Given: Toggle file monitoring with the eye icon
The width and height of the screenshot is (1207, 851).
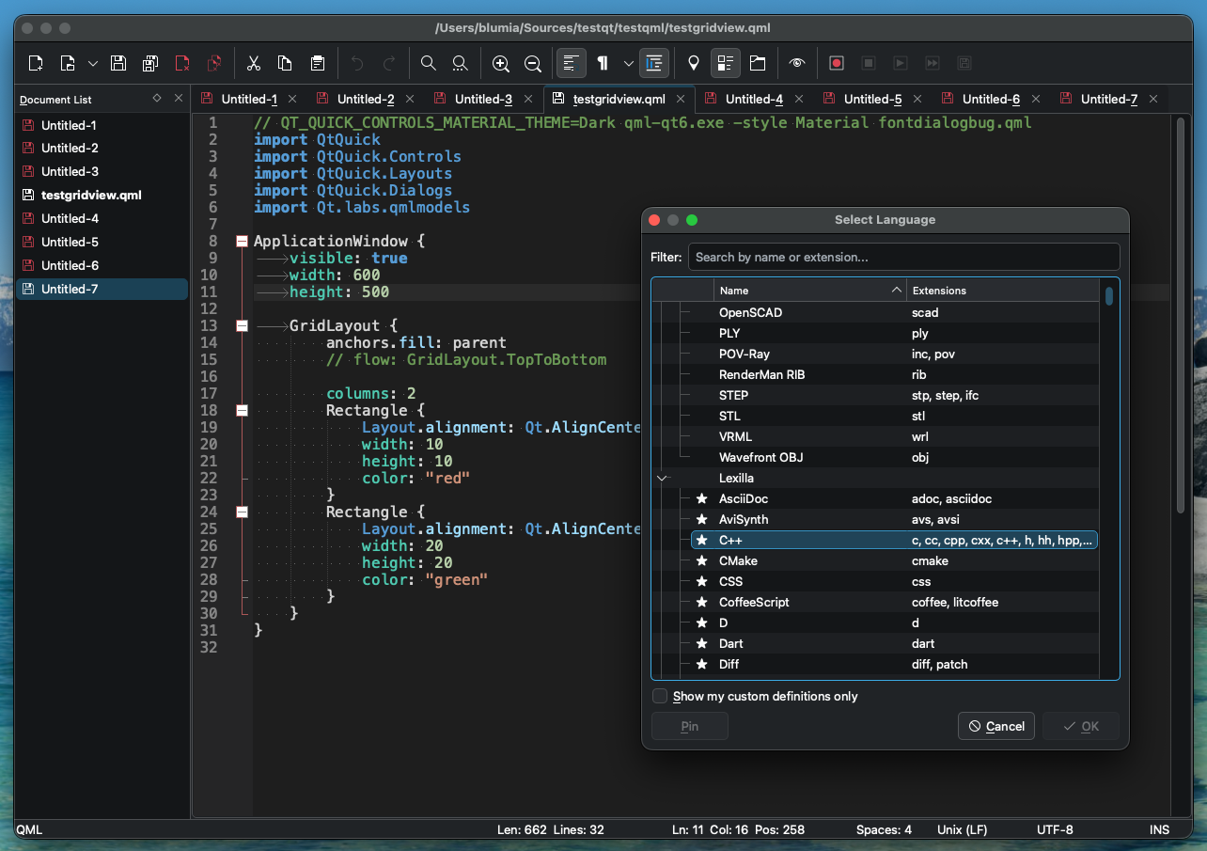Looking at the screenshot, I should (x=797, y=63).
